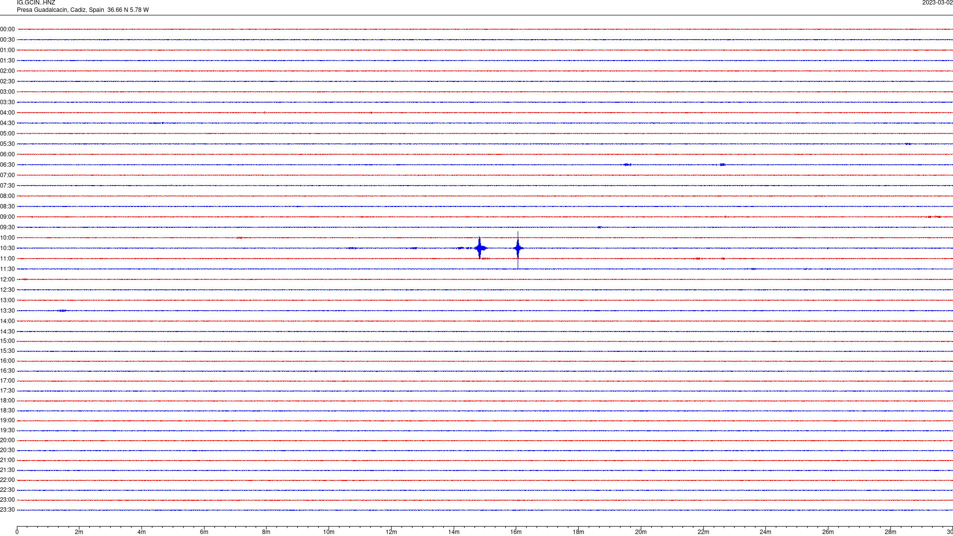The image size is (953, 536).
Task: Click the 6m tick label on time axis
Action: [204, 532]
